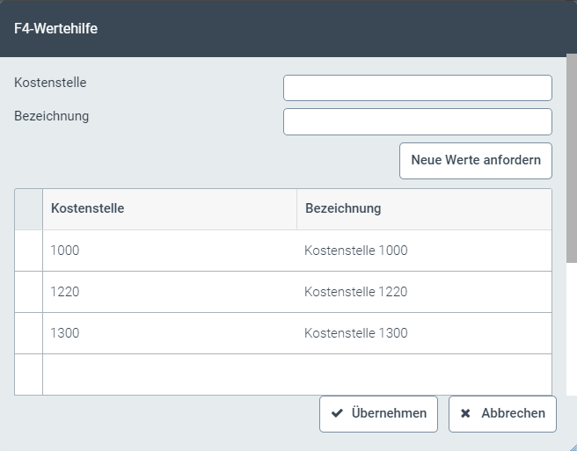Select the cell with value 1300
Viewport: 577px width, 451px height.
170,333
